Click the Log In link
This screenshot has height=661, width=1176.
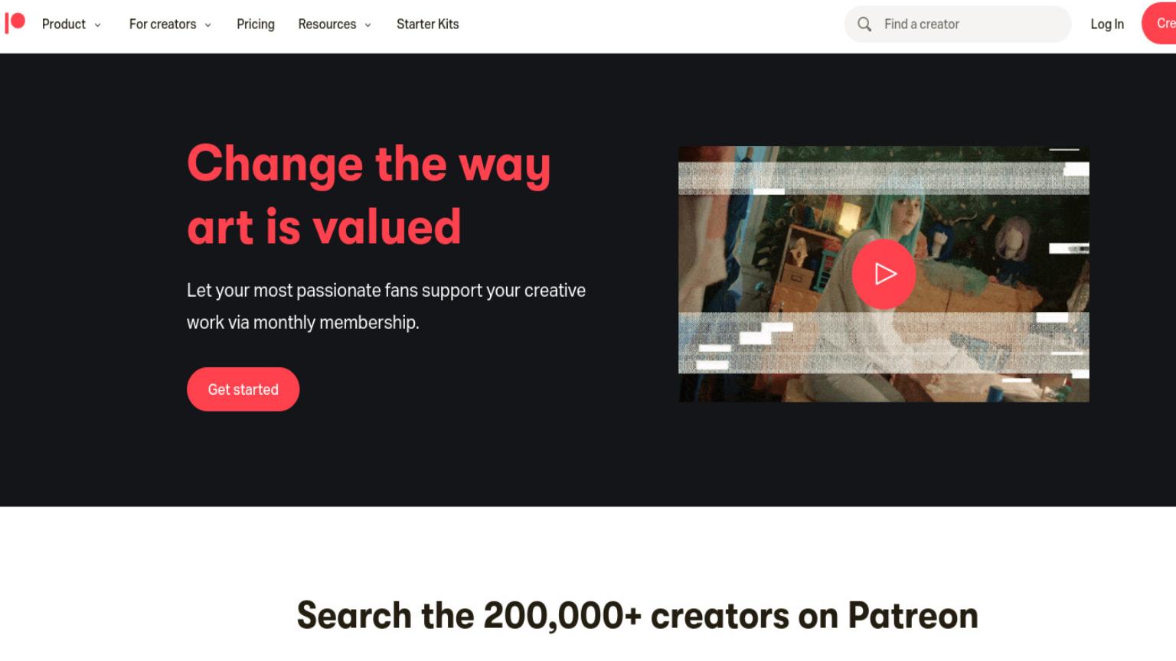[1107, 24]
